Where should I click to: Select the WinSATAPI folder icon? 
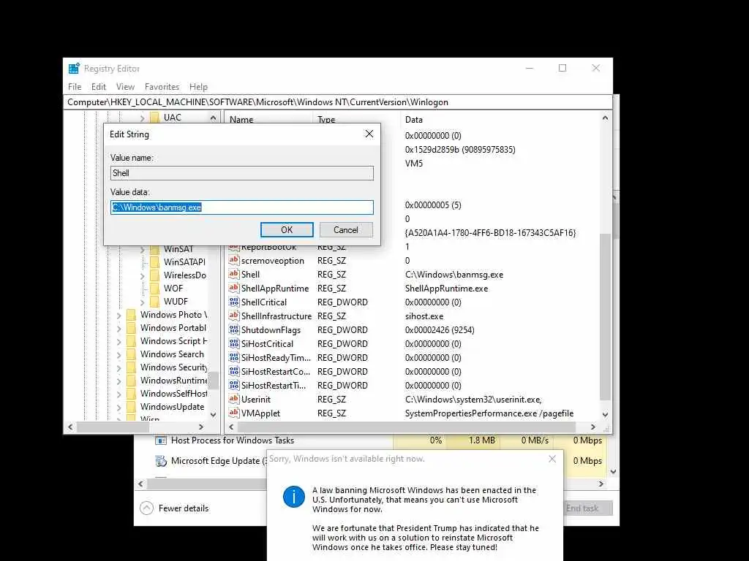(154, 262)
